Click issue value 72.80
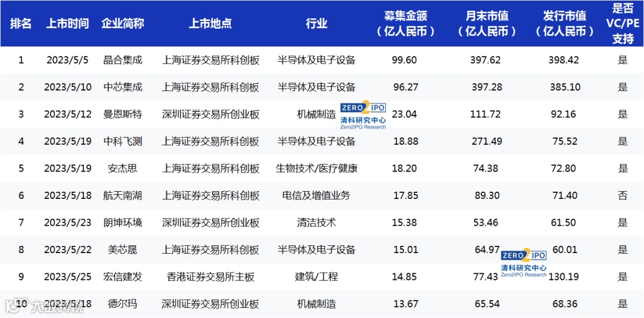The width and height of the screenshot is (644, 318). pos(565,169)
